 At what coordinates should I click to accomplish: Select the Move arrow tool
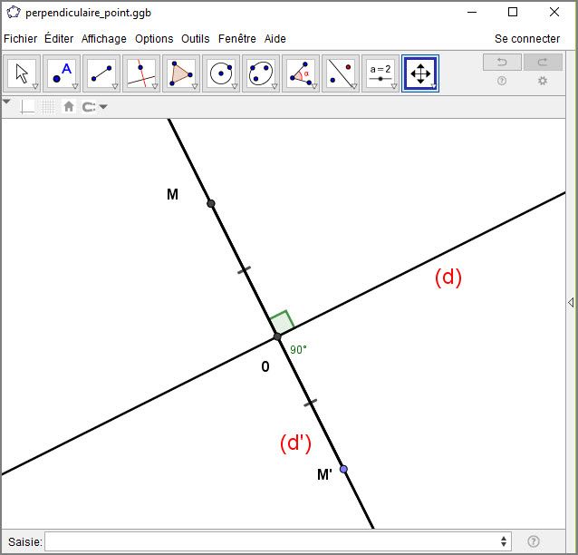point(22,73)
